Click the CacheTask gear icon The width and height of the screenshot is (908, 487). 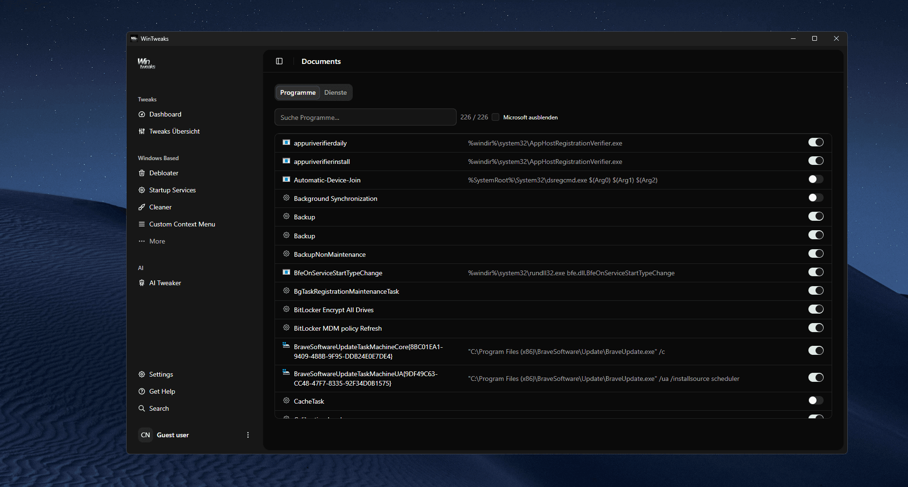tap(286, 400)
